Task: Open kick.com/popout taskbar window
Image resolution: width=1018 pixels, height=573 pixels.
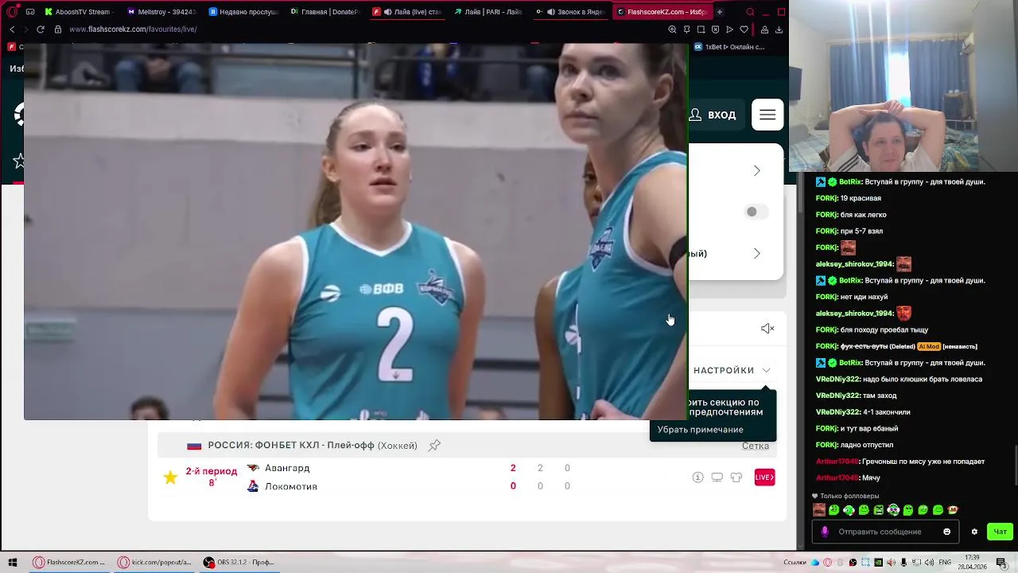Action: tap(155, 562)
